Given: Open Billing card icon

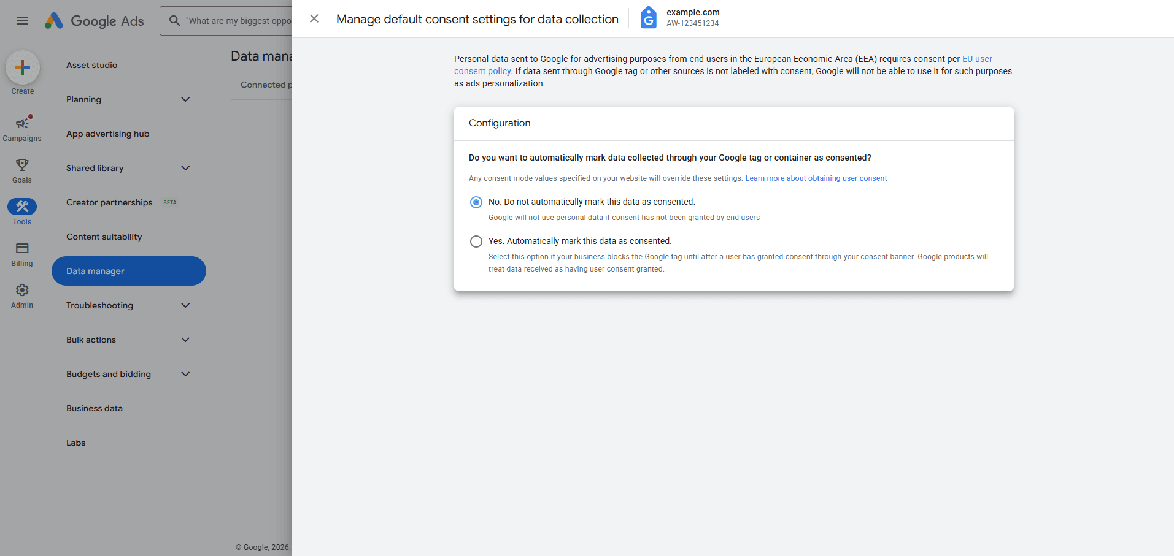Looking at the screenshot, I should point(22,248).
